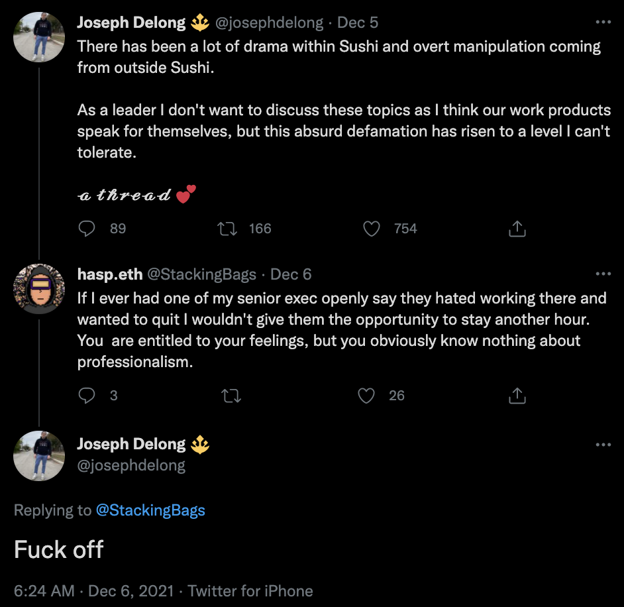This screenshot has height=607, width=624.
Task: Open more options menu on hasp.eth tweet
Action: (603, 274)
